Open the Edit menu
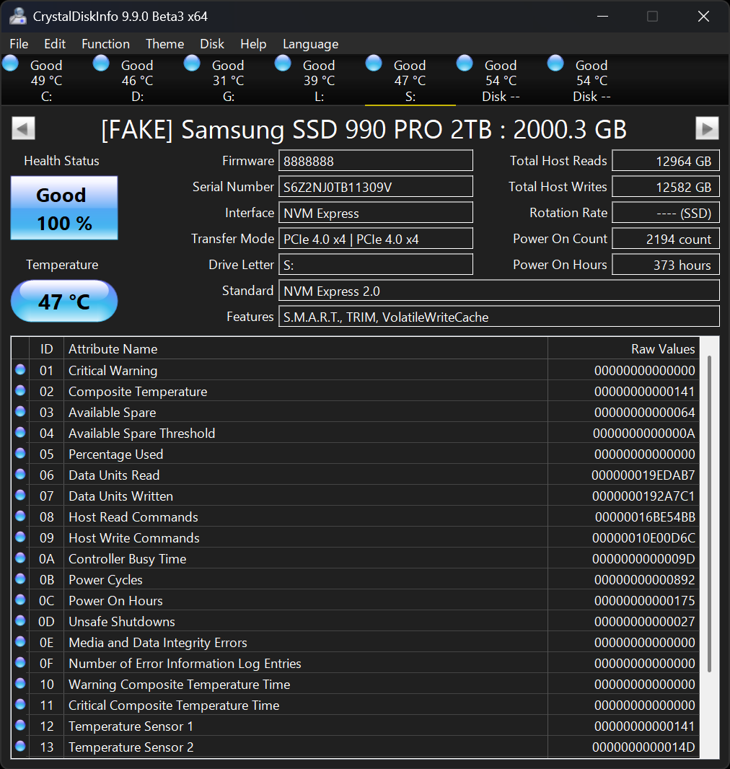This screenshot has height=769, width=730. tap(54, 44)
